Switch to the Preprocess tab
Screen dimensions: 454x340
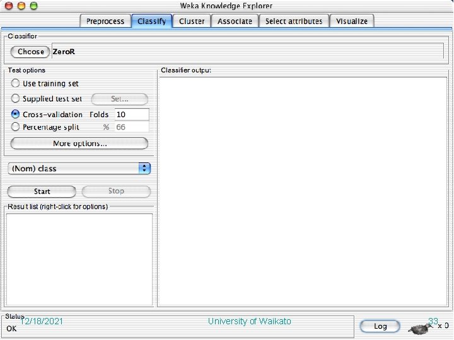105,21
